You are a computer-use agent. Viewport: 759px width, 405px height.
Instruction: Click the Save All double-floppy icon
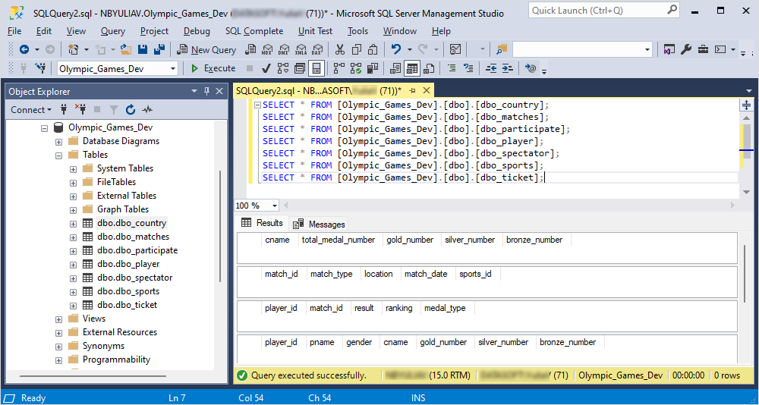[159, 49]
